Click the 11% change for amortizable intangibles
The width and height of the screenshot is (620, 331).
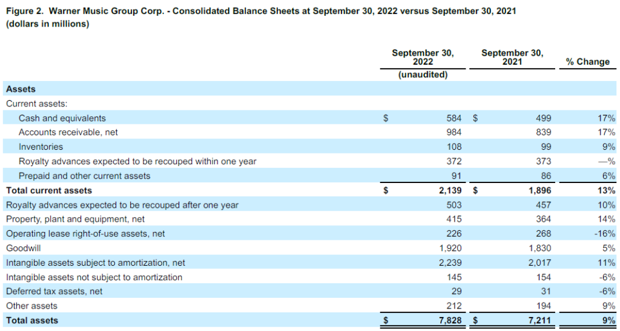608,263
